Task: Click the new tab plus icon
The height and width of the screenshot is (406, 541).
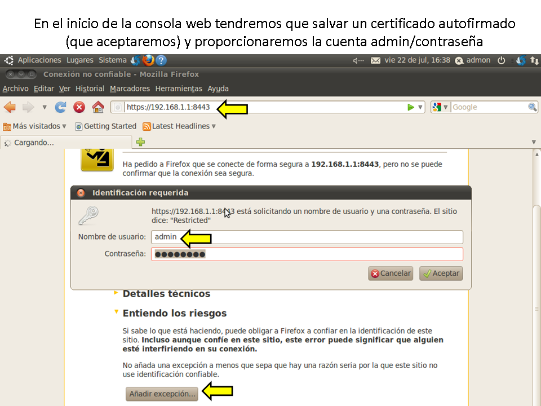Action: pyautogui.click(x=140, y=142)
